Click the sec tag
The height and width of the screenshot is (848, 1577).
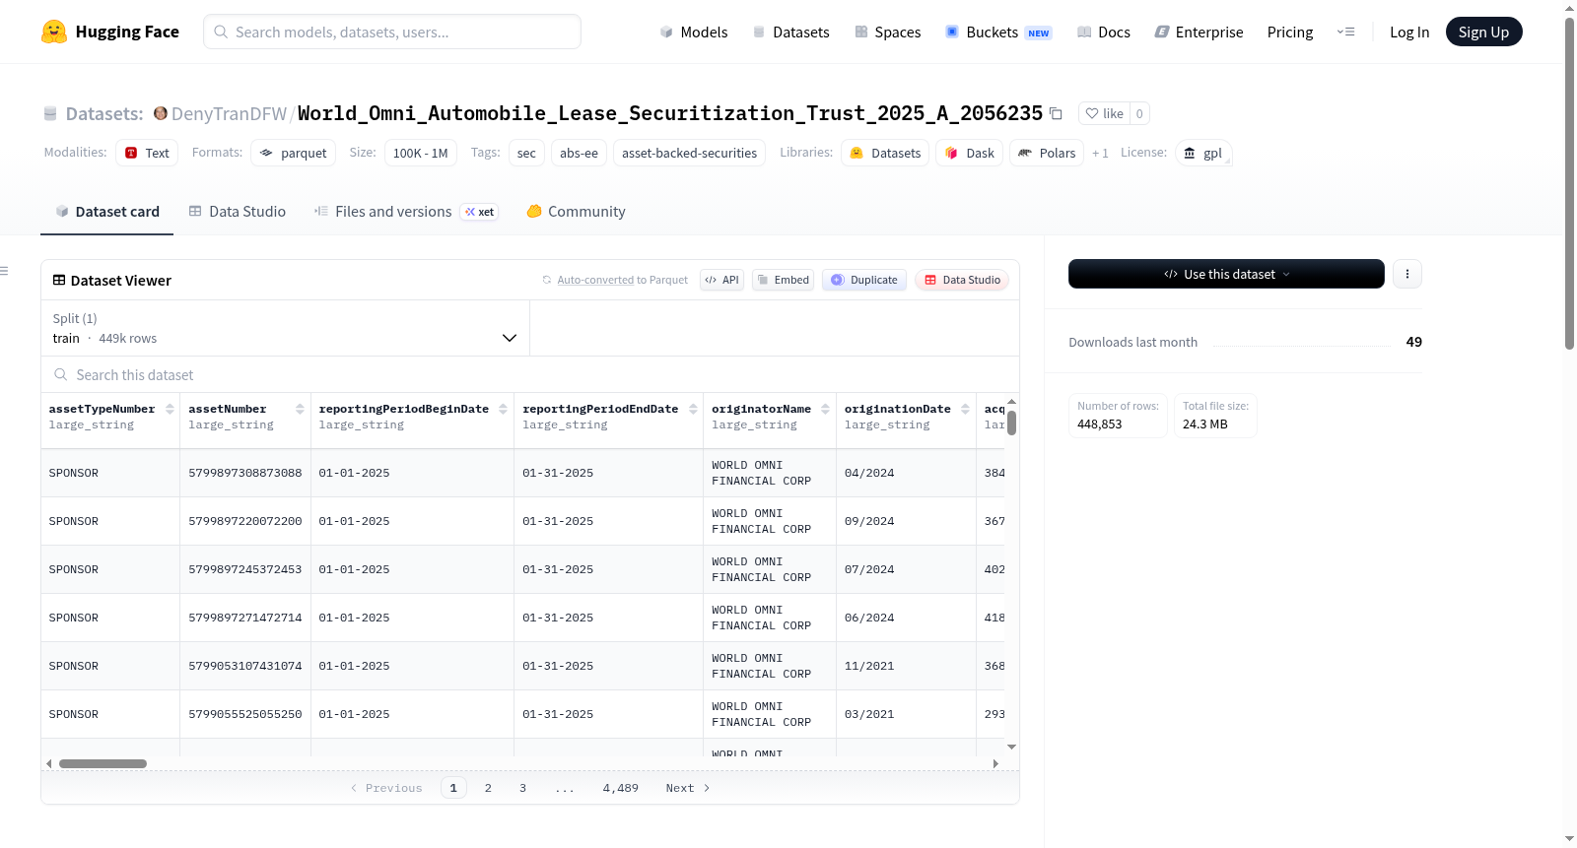point(526,153)
